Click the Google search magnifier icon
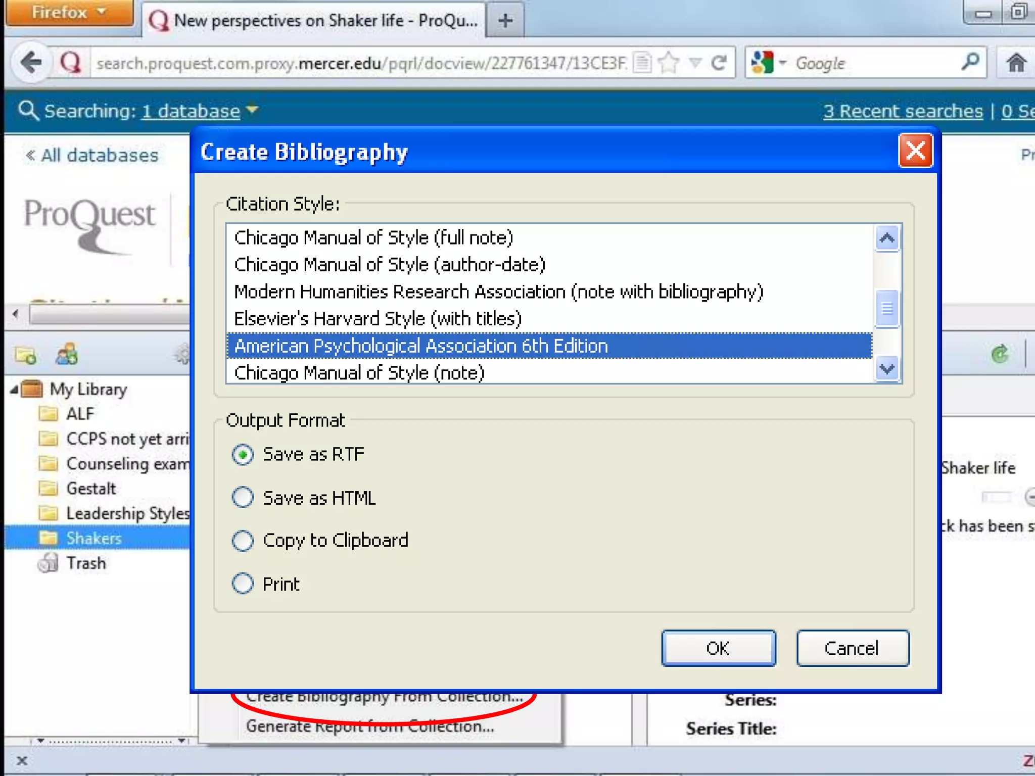Screen dimensions: 1035x776 (969, 62)
